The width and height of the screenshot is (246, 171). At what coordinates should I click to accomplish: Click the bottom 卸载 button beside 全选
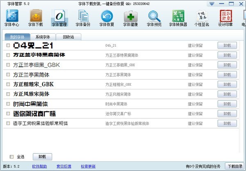coord(42,157)
